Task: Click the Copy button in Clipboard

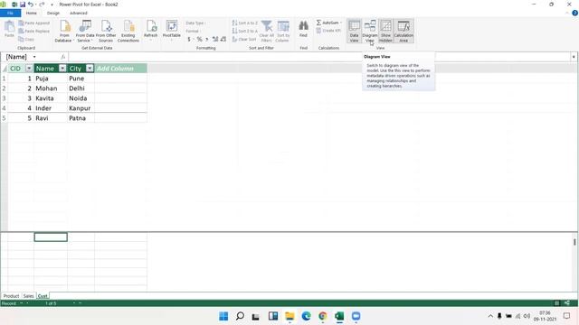Action: tap(26, 39)
